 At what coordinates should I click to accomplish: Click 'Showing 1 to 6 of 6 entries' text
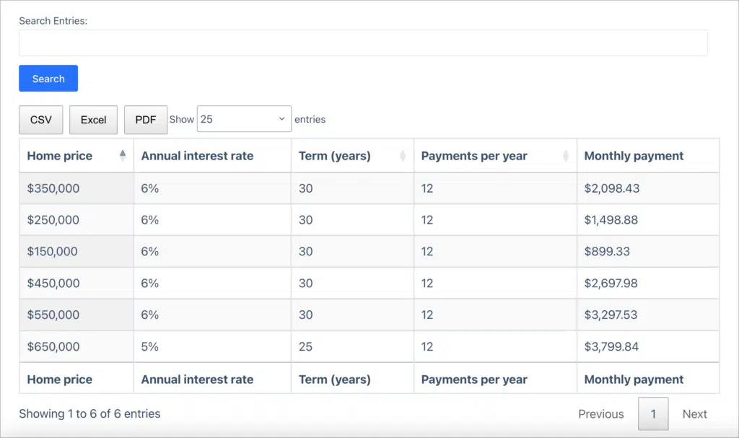(89, 413)
